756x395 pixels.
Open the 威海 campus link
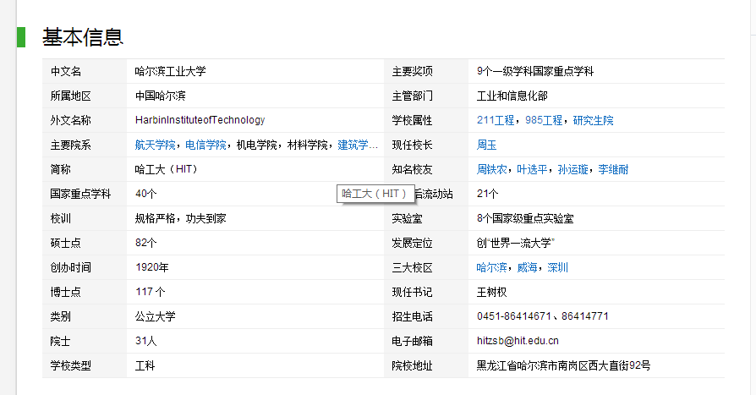tap(528, 267)
